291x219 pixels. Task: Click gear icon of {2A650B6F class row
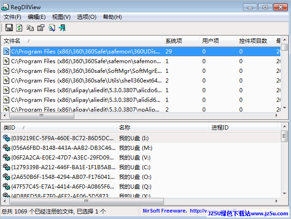pos(6,177)
